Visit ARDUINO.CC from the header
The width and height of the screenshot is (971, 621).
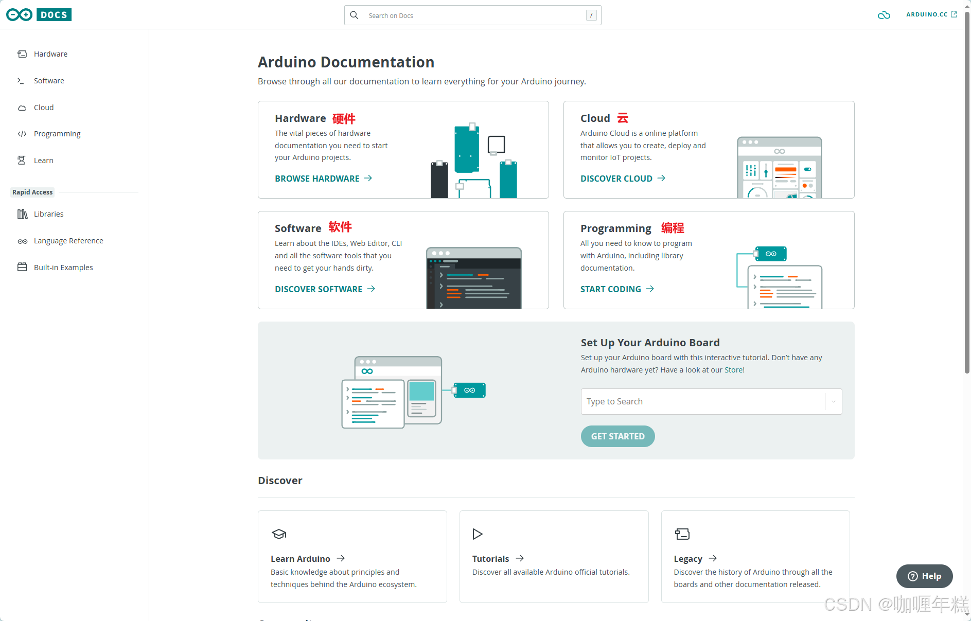click(927, 14)
